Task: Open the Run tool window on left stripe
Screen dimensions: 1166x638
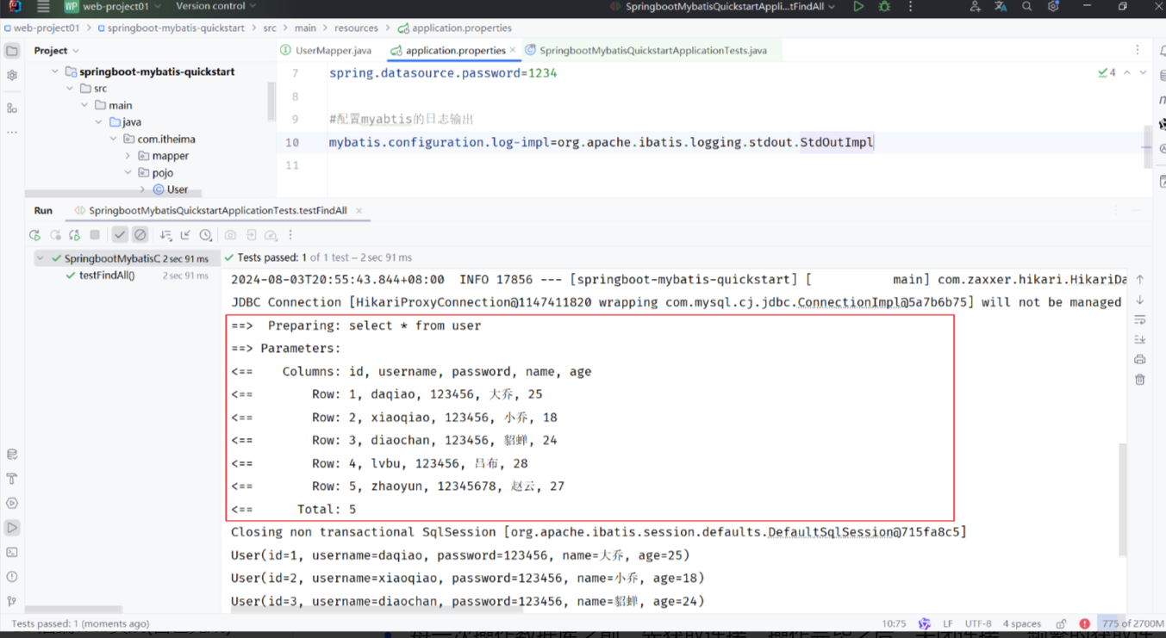Action: (12, 528)
